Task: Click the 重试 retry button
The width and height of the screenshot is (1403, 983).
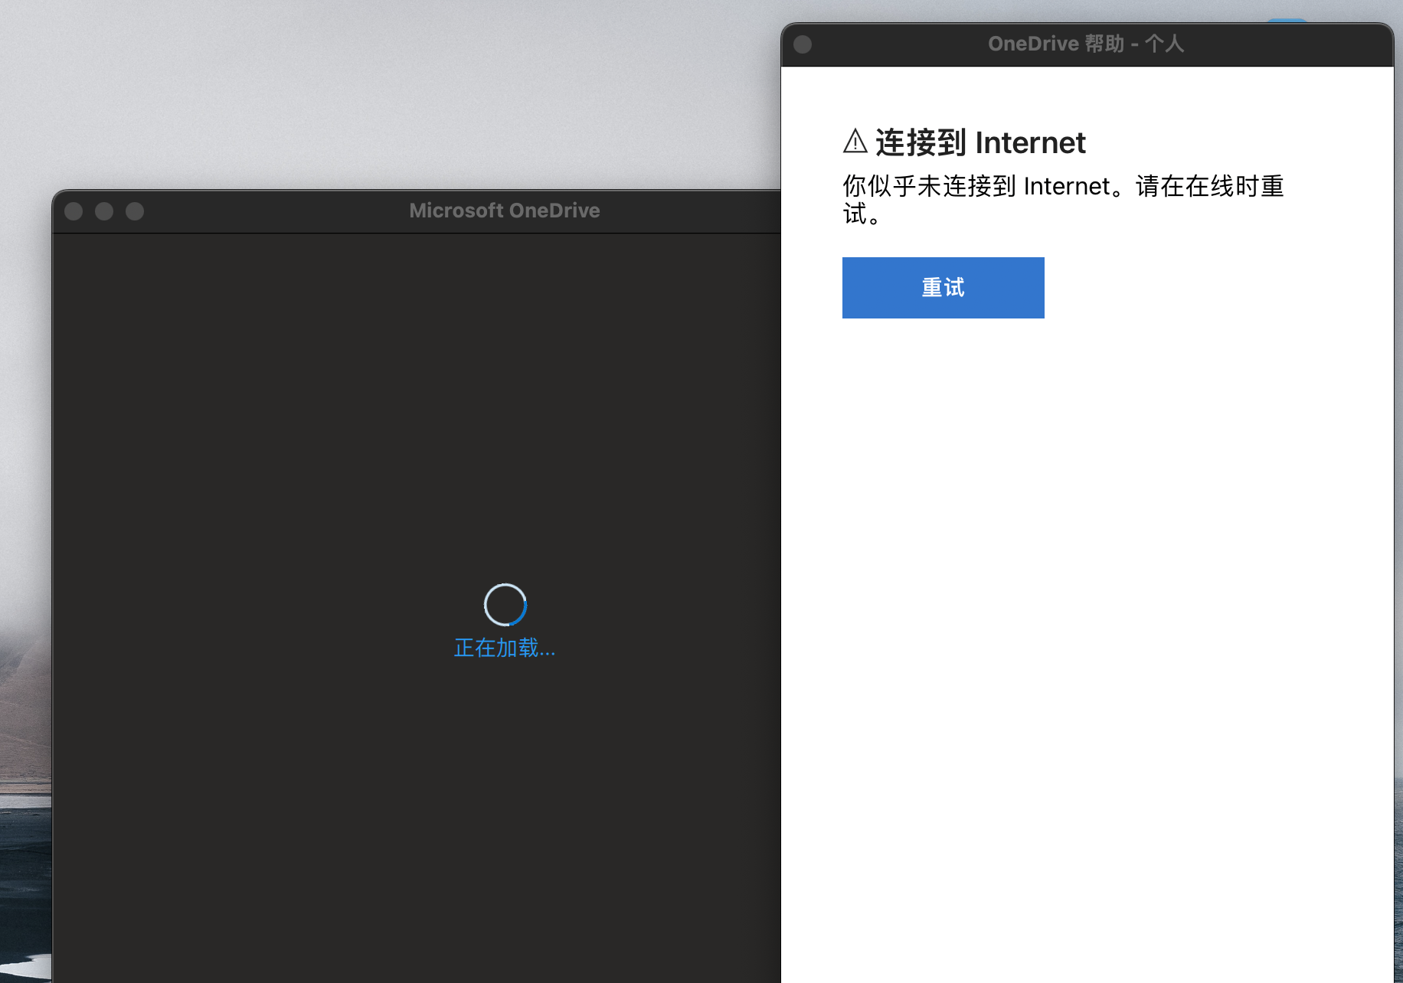Action: click(943, 288)
